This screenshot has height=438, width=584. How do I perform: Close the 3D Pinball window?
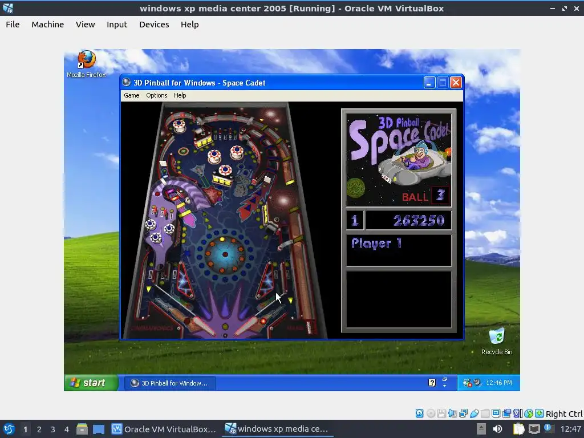click(x=456, y=83)
